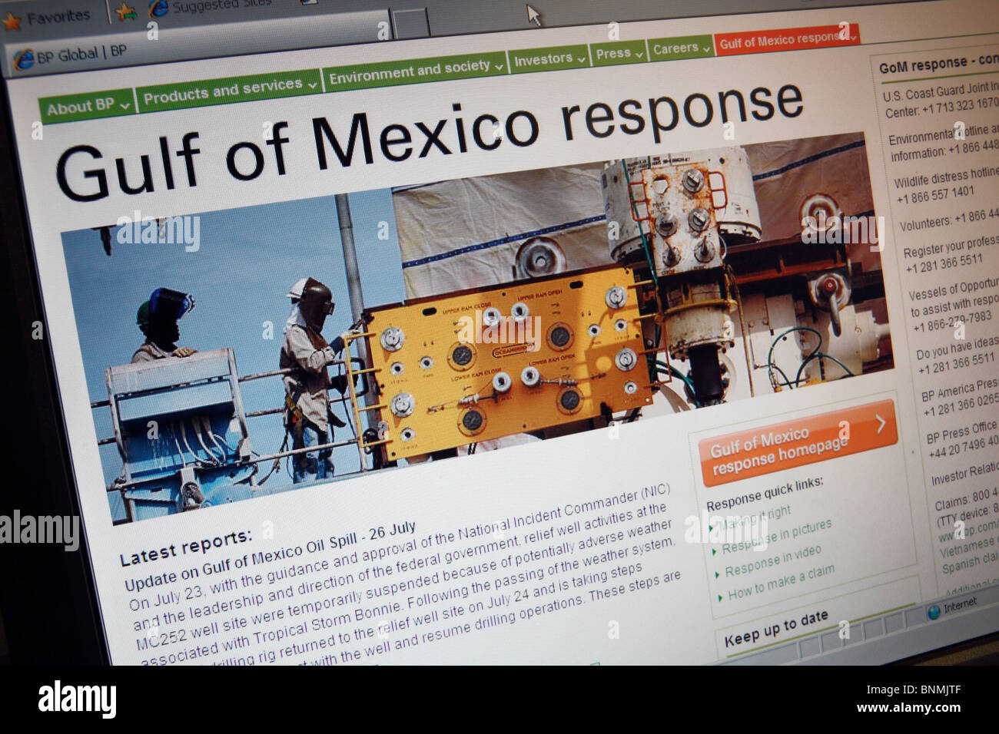Viewport: 999px width, 734px height.
Task: Click the Environmental hotline entry in sidebar
Action: coord(944,143)
